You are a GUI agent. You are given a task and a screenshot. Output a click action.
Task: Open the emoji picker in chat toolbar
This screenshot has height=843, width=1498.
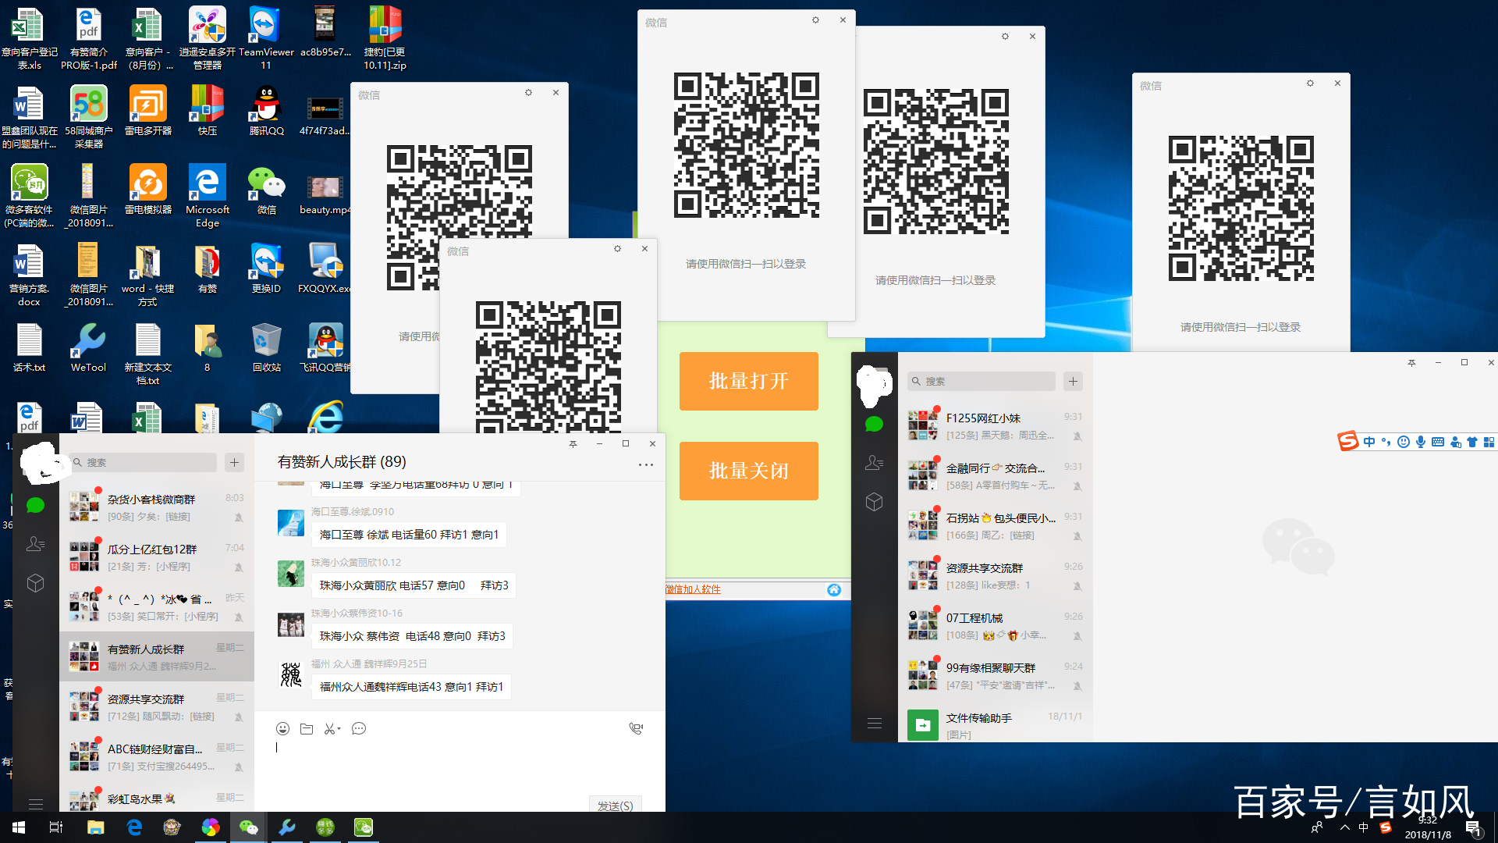point(282,728)
